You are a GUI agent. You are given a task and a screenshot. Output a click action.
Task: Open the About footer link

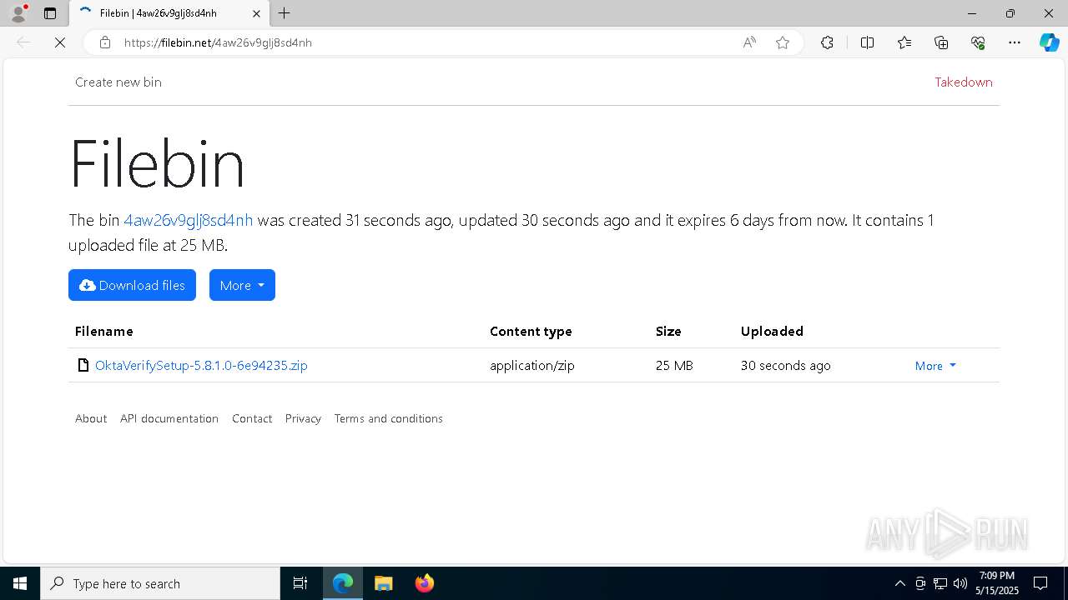pyautogui.click(x=91, y=418)
